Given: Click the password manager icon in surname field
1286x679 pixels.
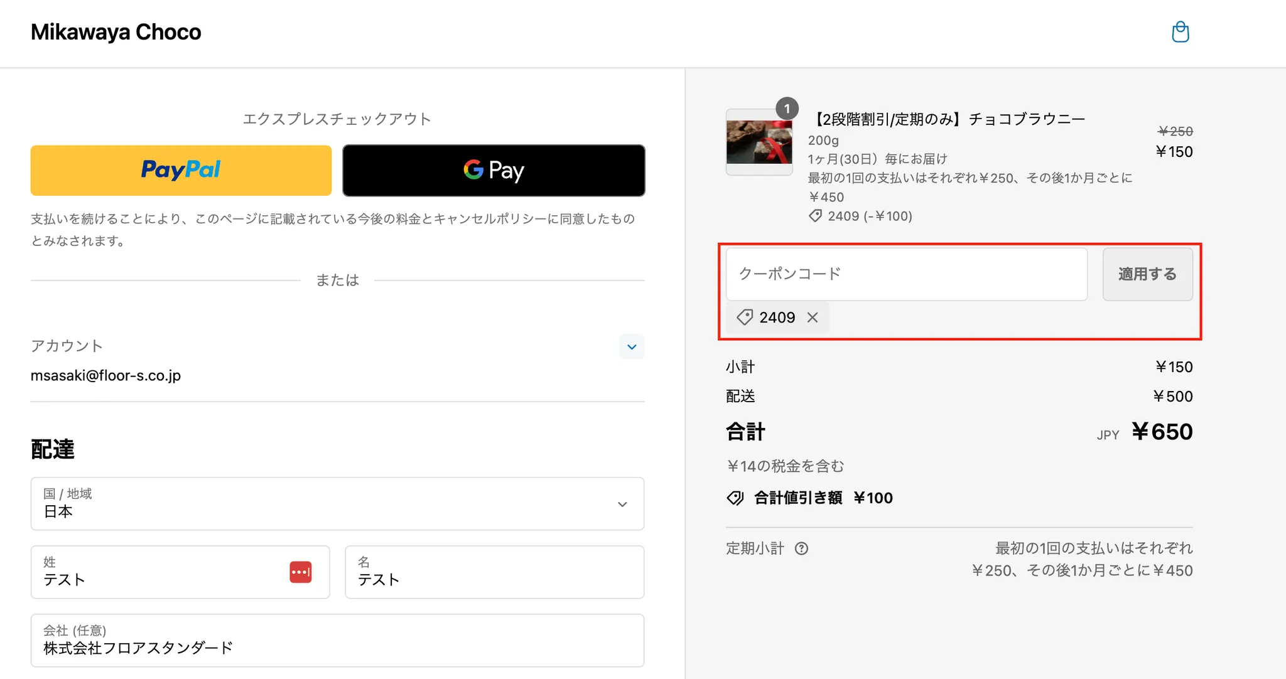Looking at the screenshot, I should (x=300, y=572).
